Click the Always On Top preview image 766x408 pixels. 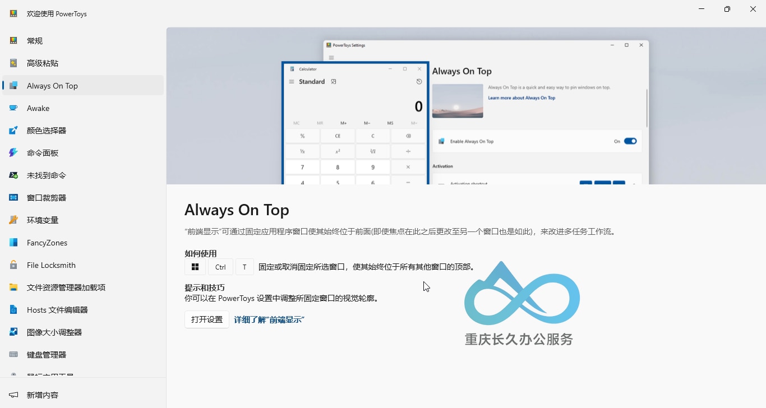pyautogui.click(x=466, y=106)
